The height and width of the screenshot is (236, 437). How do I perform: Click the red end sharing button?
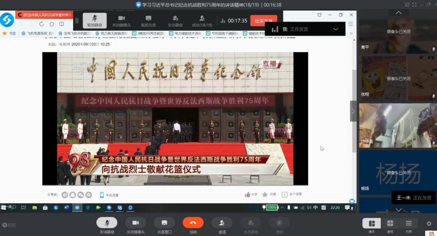point(263,21)
